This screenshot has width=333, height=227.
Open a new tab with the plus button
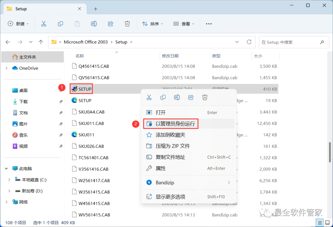[x=96, y=9]
